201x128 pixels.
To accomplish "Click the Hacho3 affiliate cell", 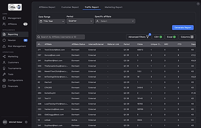I will [x=48, y=82].
